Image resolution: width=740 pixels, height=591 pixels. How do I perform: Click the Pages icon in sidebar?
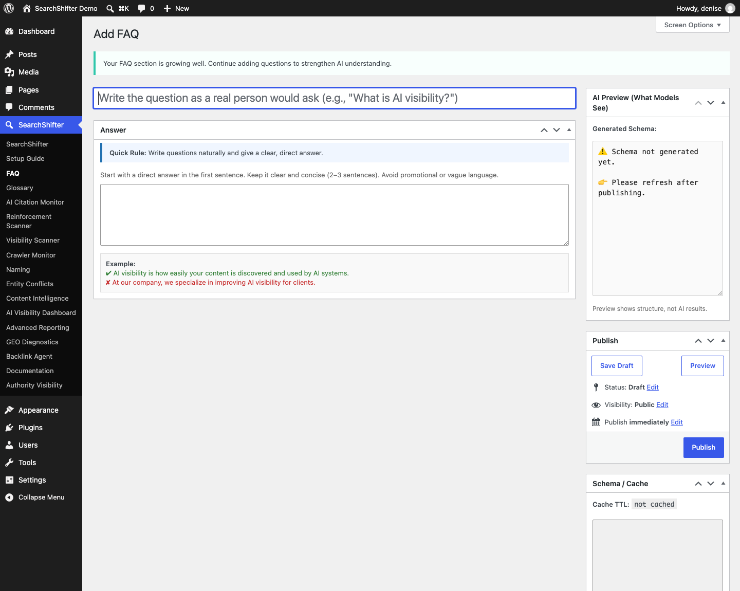pos(9,90)
